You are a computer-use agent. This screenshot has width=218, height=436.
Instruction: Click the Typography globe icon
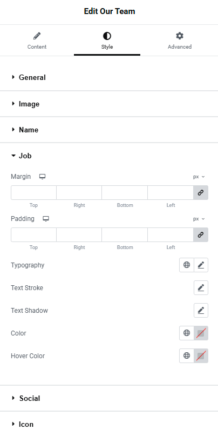pyautogui.click(x=187, y=265)
